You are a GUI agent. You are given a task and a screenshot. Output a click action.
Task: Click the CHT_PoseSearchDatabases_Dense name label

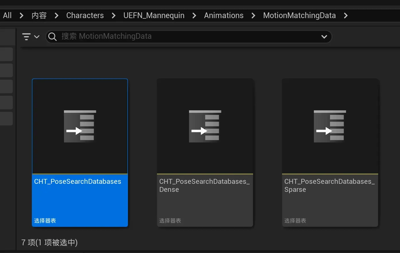pyautogui.click(x=204, y=186)
